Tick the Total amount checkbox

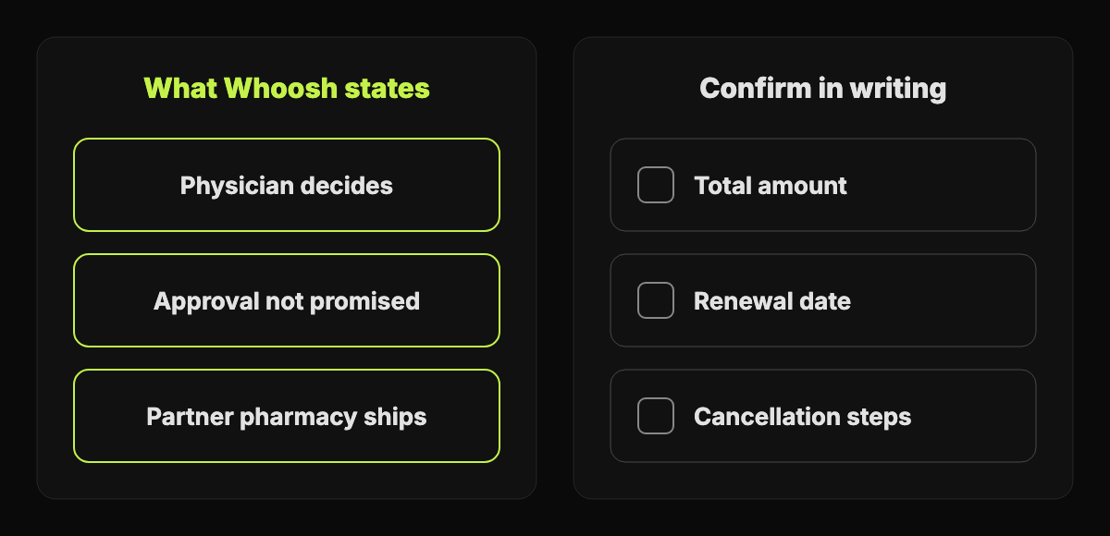656,185
